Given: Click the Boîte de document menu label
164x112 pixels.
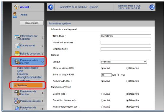Looking at the screenshot, I should tap(30, 54).
